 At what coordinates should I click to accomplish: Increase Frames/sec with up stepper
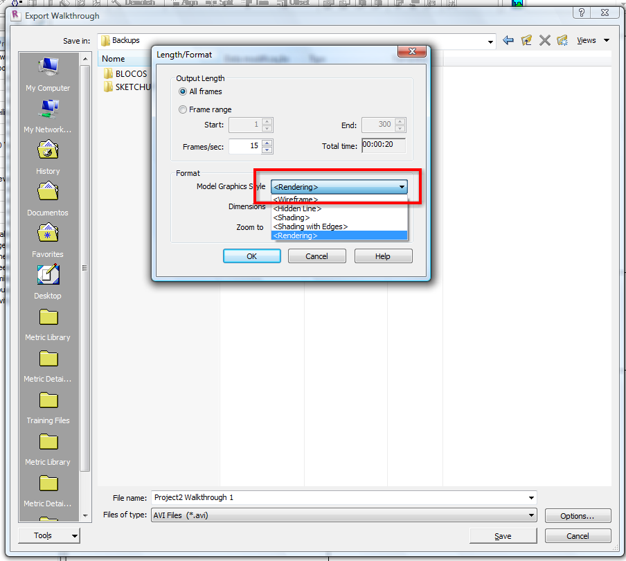(x=267, y=143)
